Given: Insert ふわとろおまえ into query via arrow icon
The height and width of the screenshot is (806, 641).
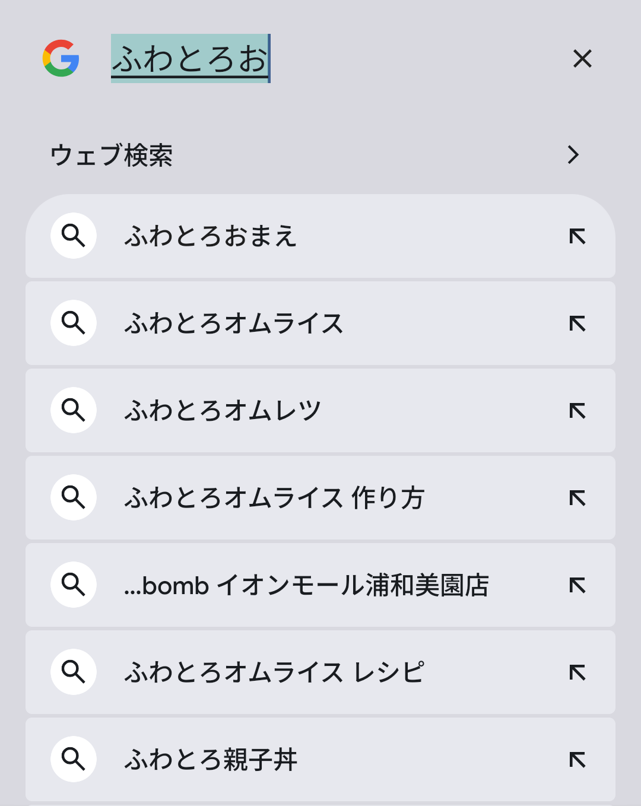Looking at the screenshot, I should 577,236.
